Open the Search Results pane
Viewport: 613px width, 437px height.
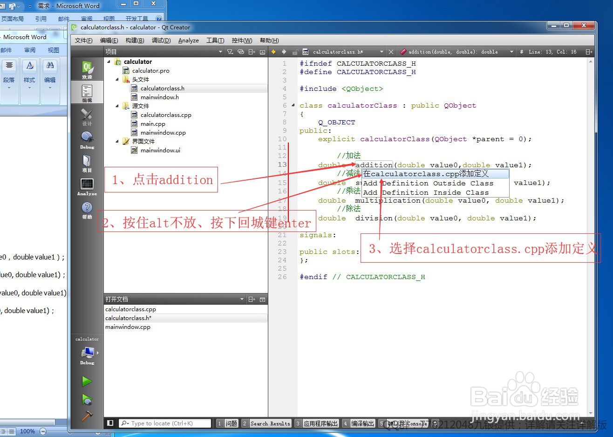tap(266, 423)
